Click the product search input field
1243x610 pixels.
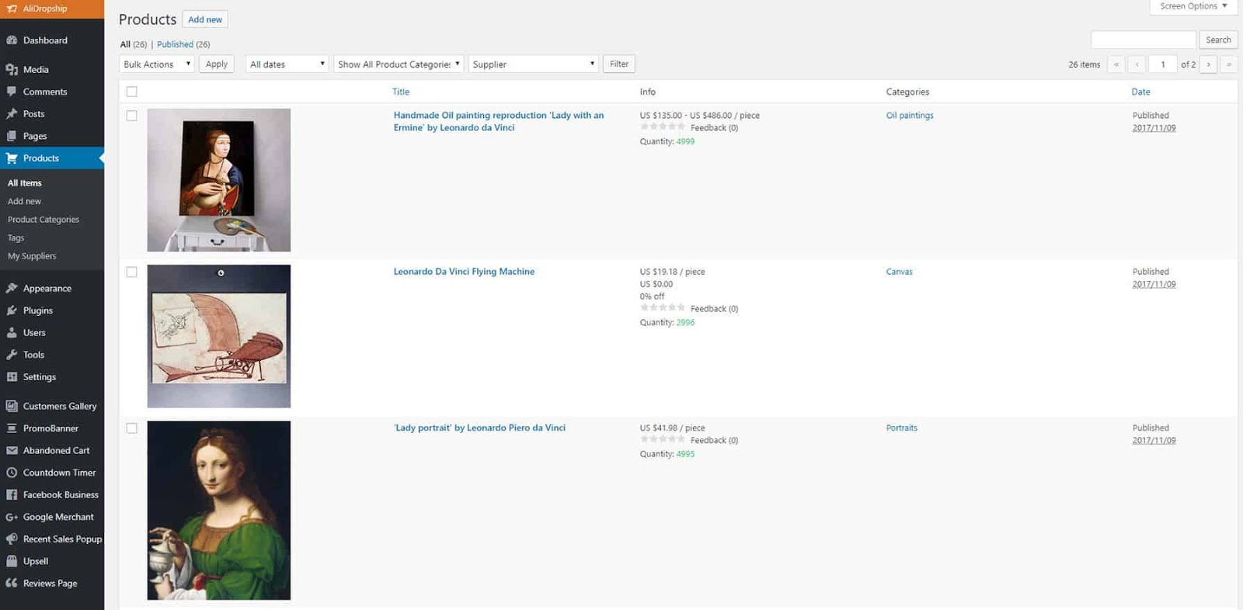pyautogui.click(x=1143, y=40)
